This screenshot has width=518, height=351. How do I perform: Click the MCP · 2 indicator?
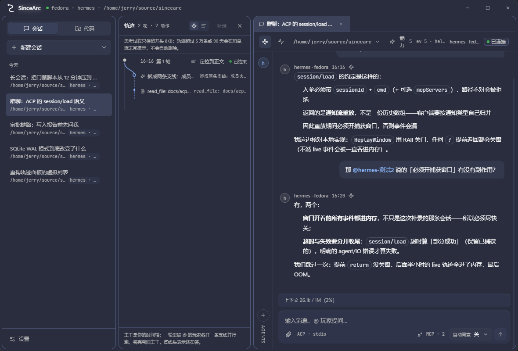pyautogui.click(x=431, y=334)
